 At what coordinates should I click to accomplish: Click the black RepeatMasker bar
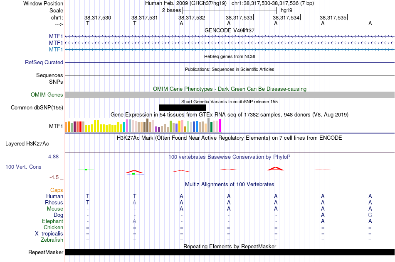230,252
